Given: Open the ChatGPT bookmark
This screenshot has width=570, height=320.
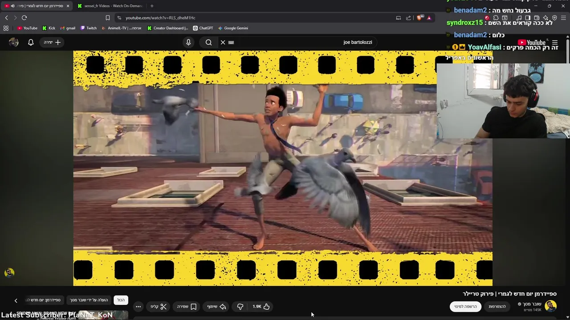Looking at the screenshot, I should [x=203, y=28].
